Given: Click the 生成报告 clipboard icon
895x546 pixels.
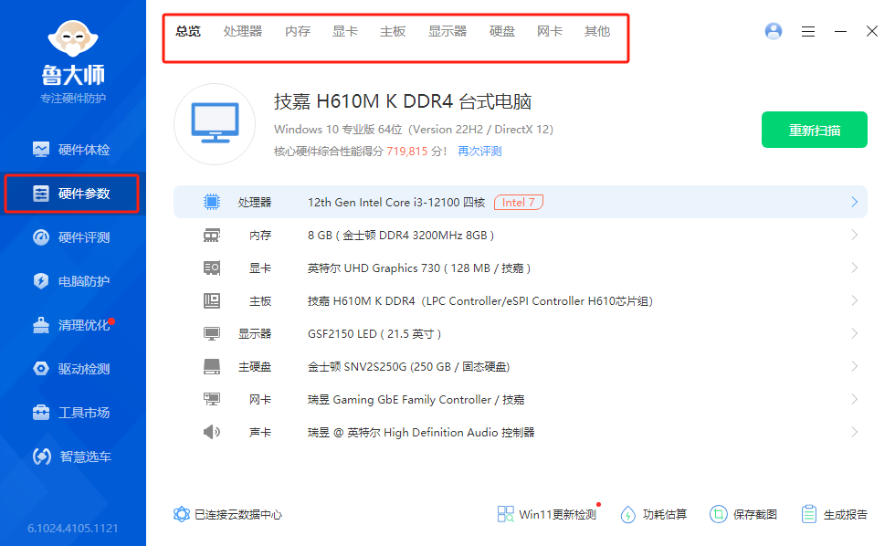Looking at the screenshot, I should pyautogui.click(x=809, y=514).
